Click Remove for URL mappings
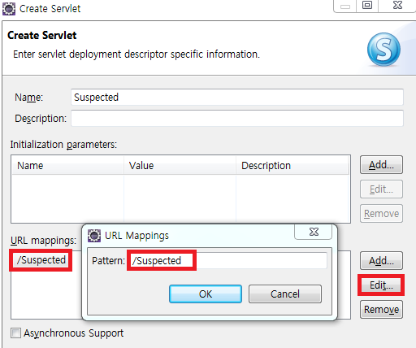Viewport: 416px width, 348px height. pyautogui.click(x=381, y=309)
